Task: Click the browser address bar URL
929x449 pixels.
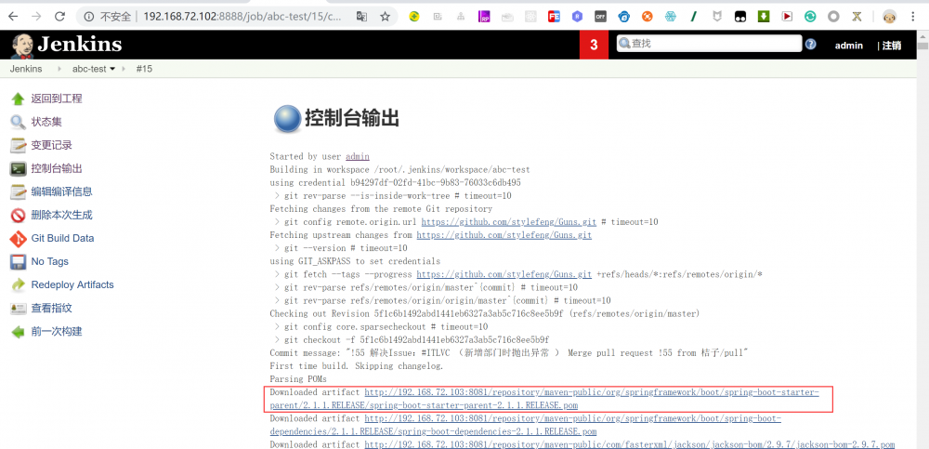Action: [242, 17]
